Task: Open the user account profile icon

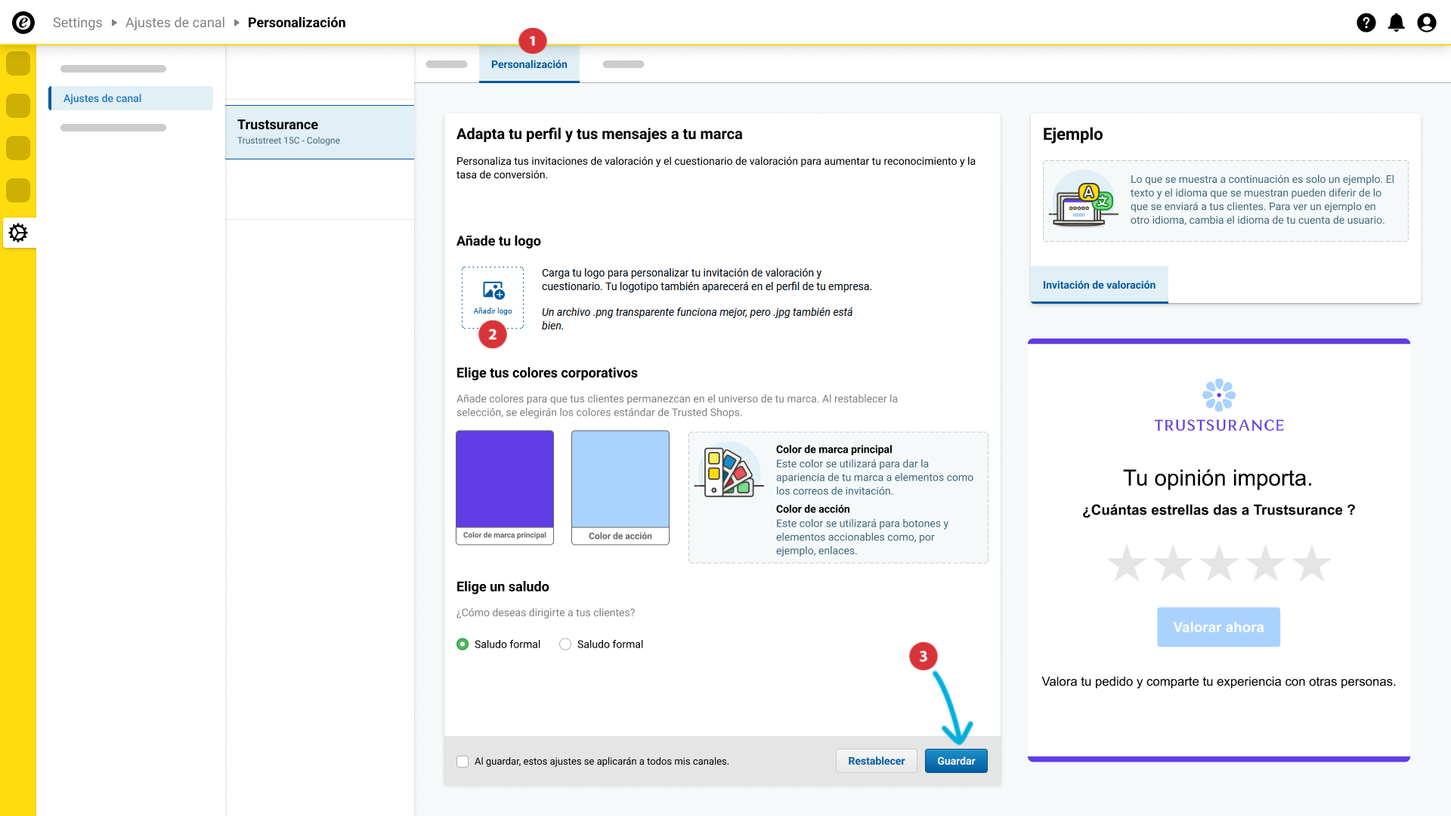Action: [x=1426, y=23]
